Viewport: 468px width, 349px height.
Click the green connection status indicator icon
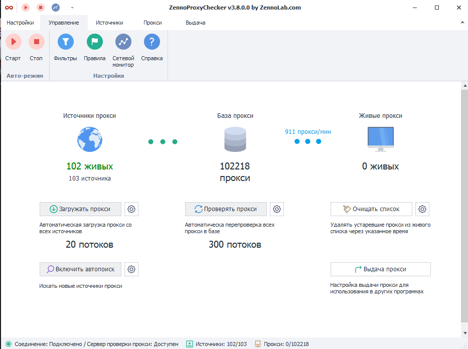tap(9, 344)
